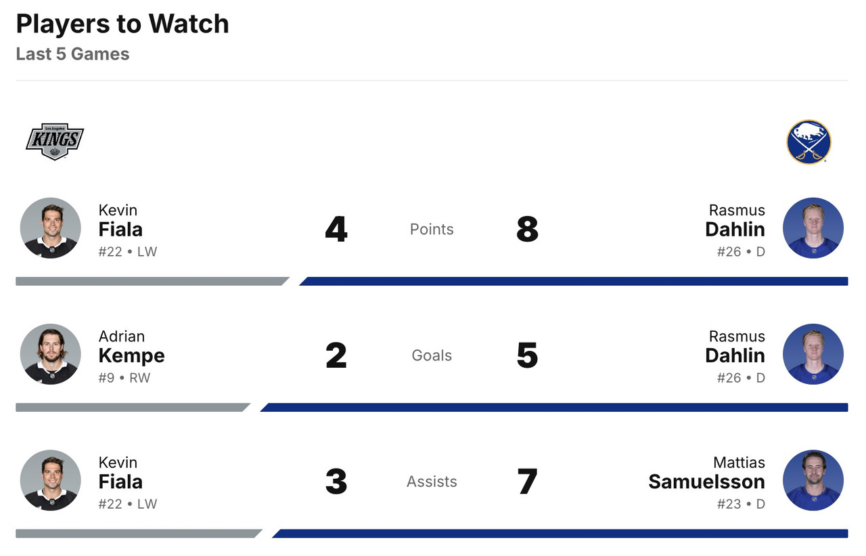This screenshot has width=866, height=556.
Task: Open Rasmus Dahlin's headshot in Goals row
Action: 813,354
